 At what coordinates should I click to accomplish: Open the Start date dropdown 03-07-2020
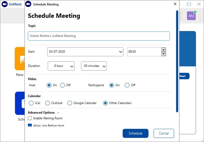point(85,52)
